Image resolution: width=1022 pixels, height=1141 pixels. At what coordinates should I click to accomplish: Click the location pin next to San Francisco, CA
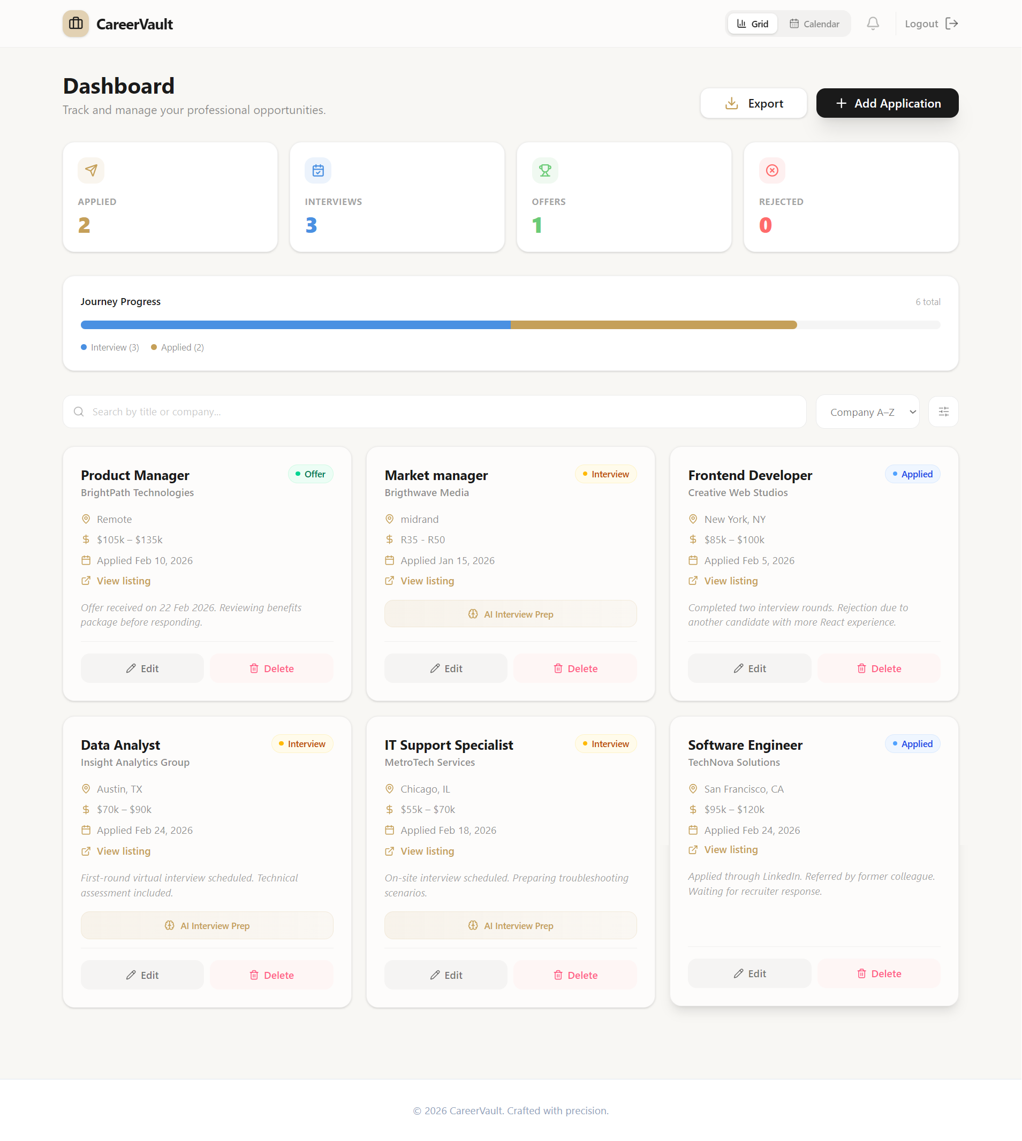[x=693, y=789]
